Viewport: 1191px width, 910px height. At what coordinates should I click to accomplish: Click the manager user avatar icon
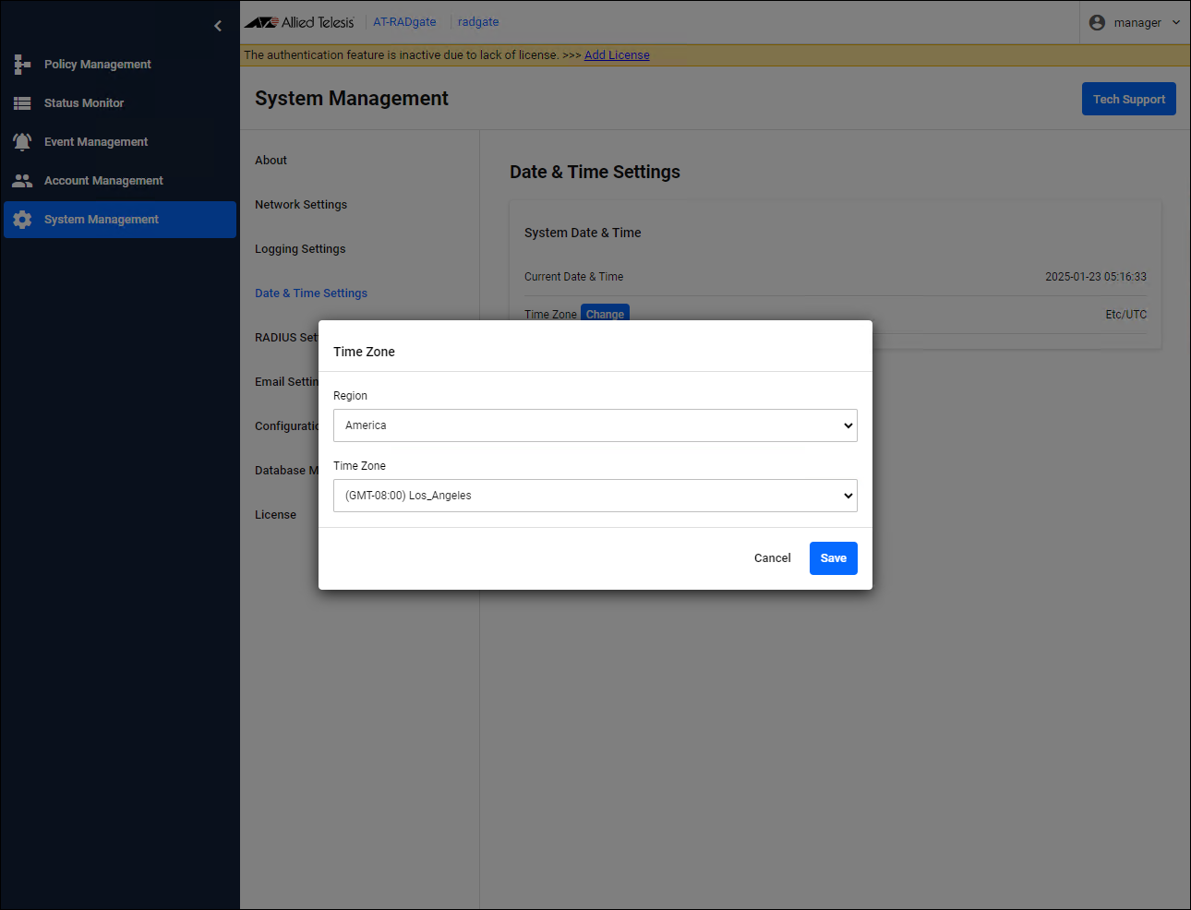click(x=1097, y=23)
